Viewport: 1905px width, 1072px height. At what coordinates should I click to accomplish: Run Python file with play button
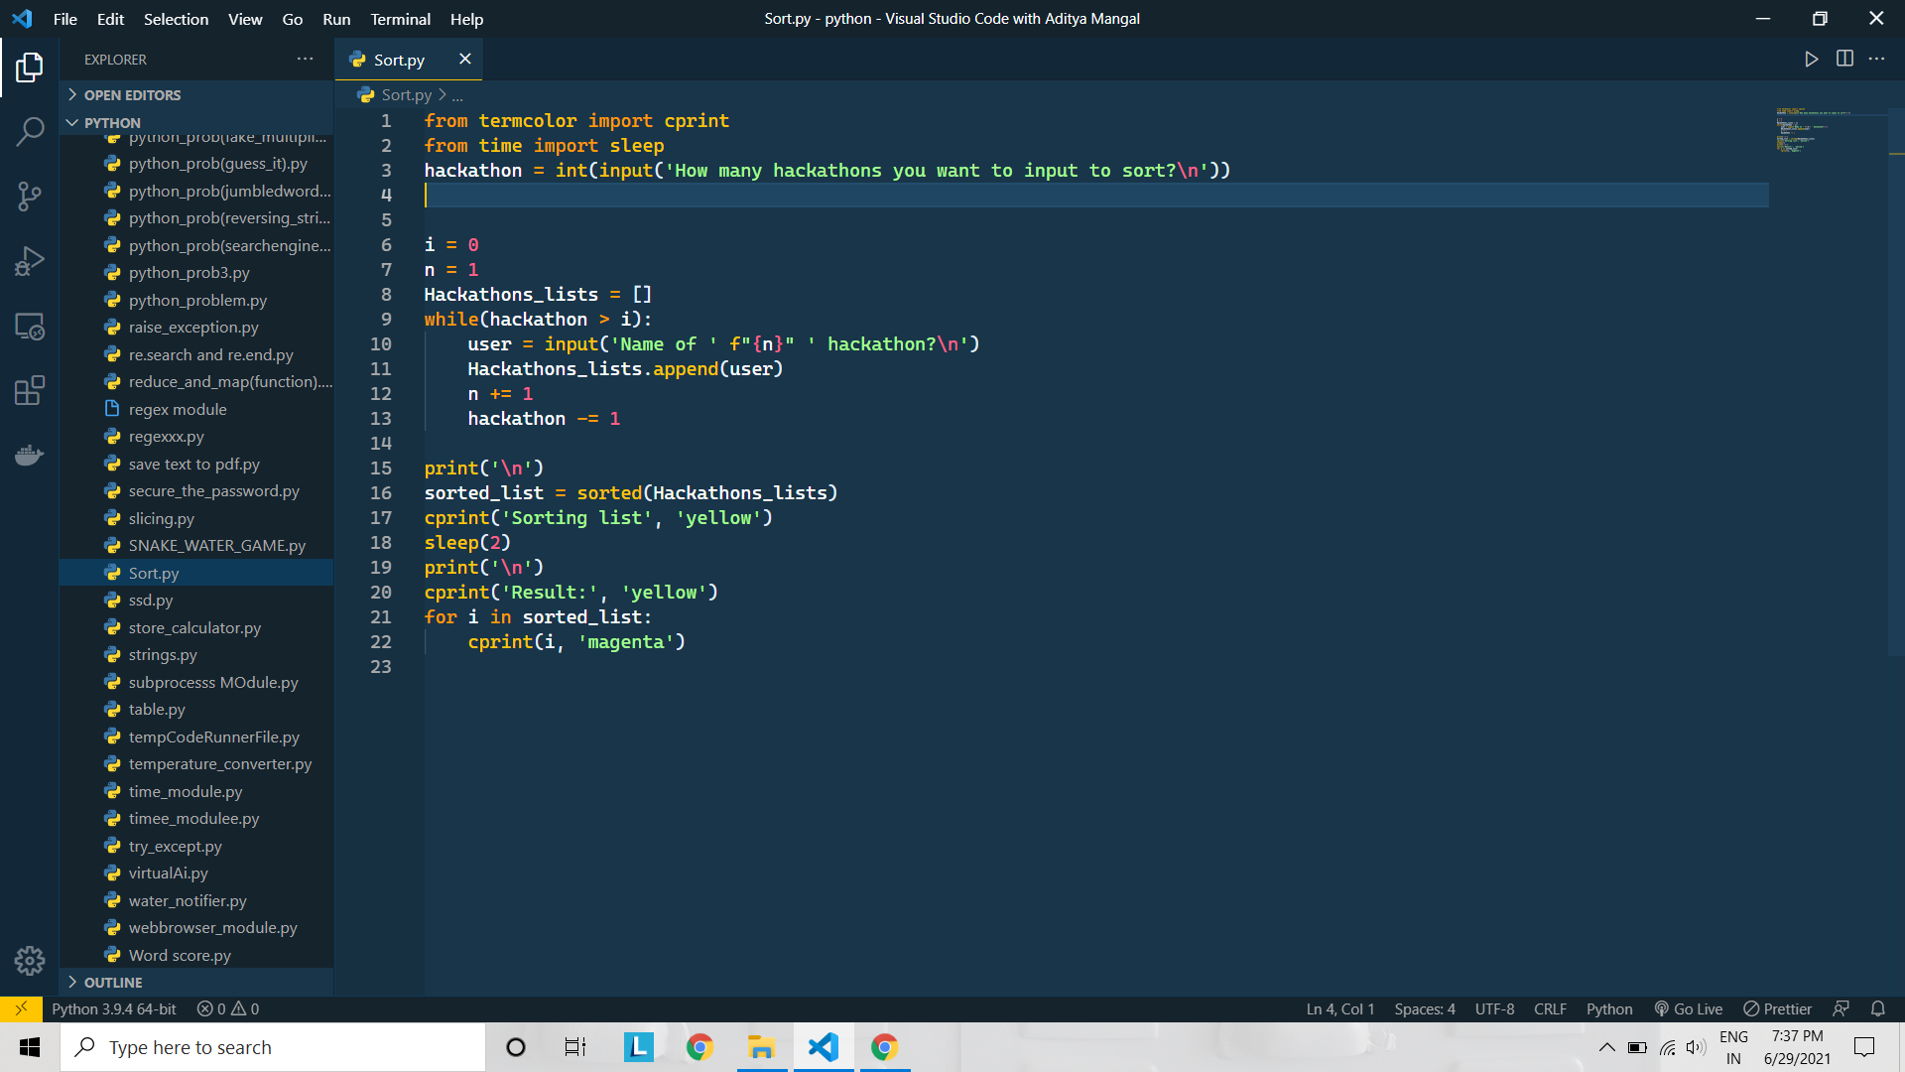pos(1811,60)
